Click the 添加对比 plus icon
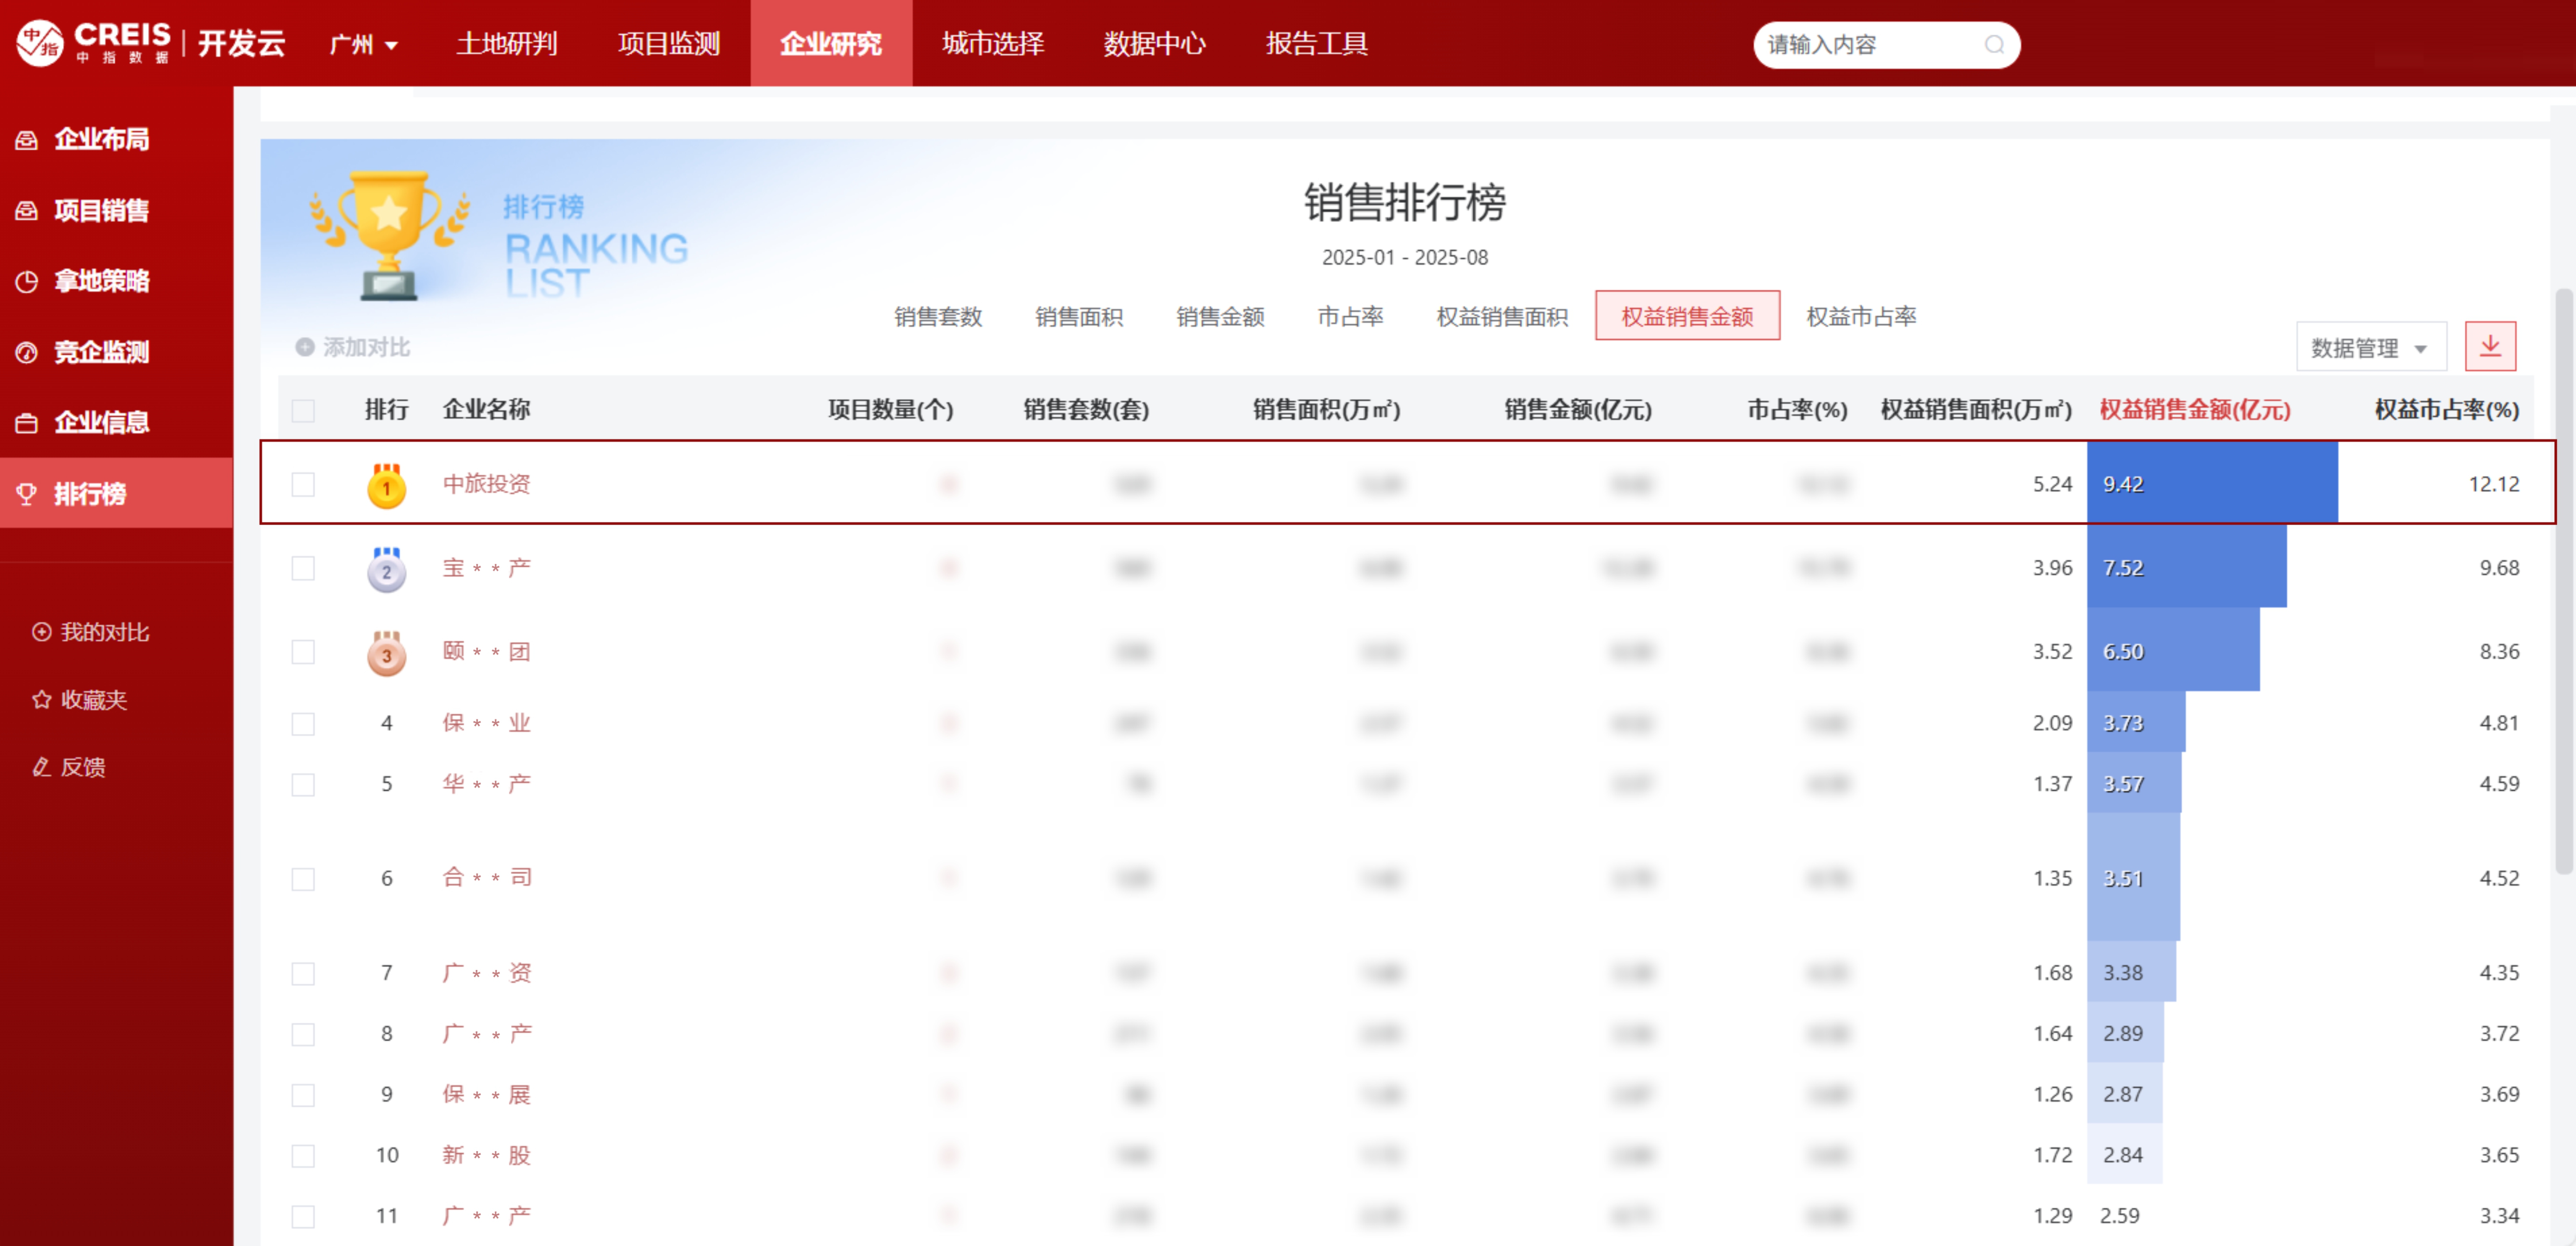 [x=305, y=347]
